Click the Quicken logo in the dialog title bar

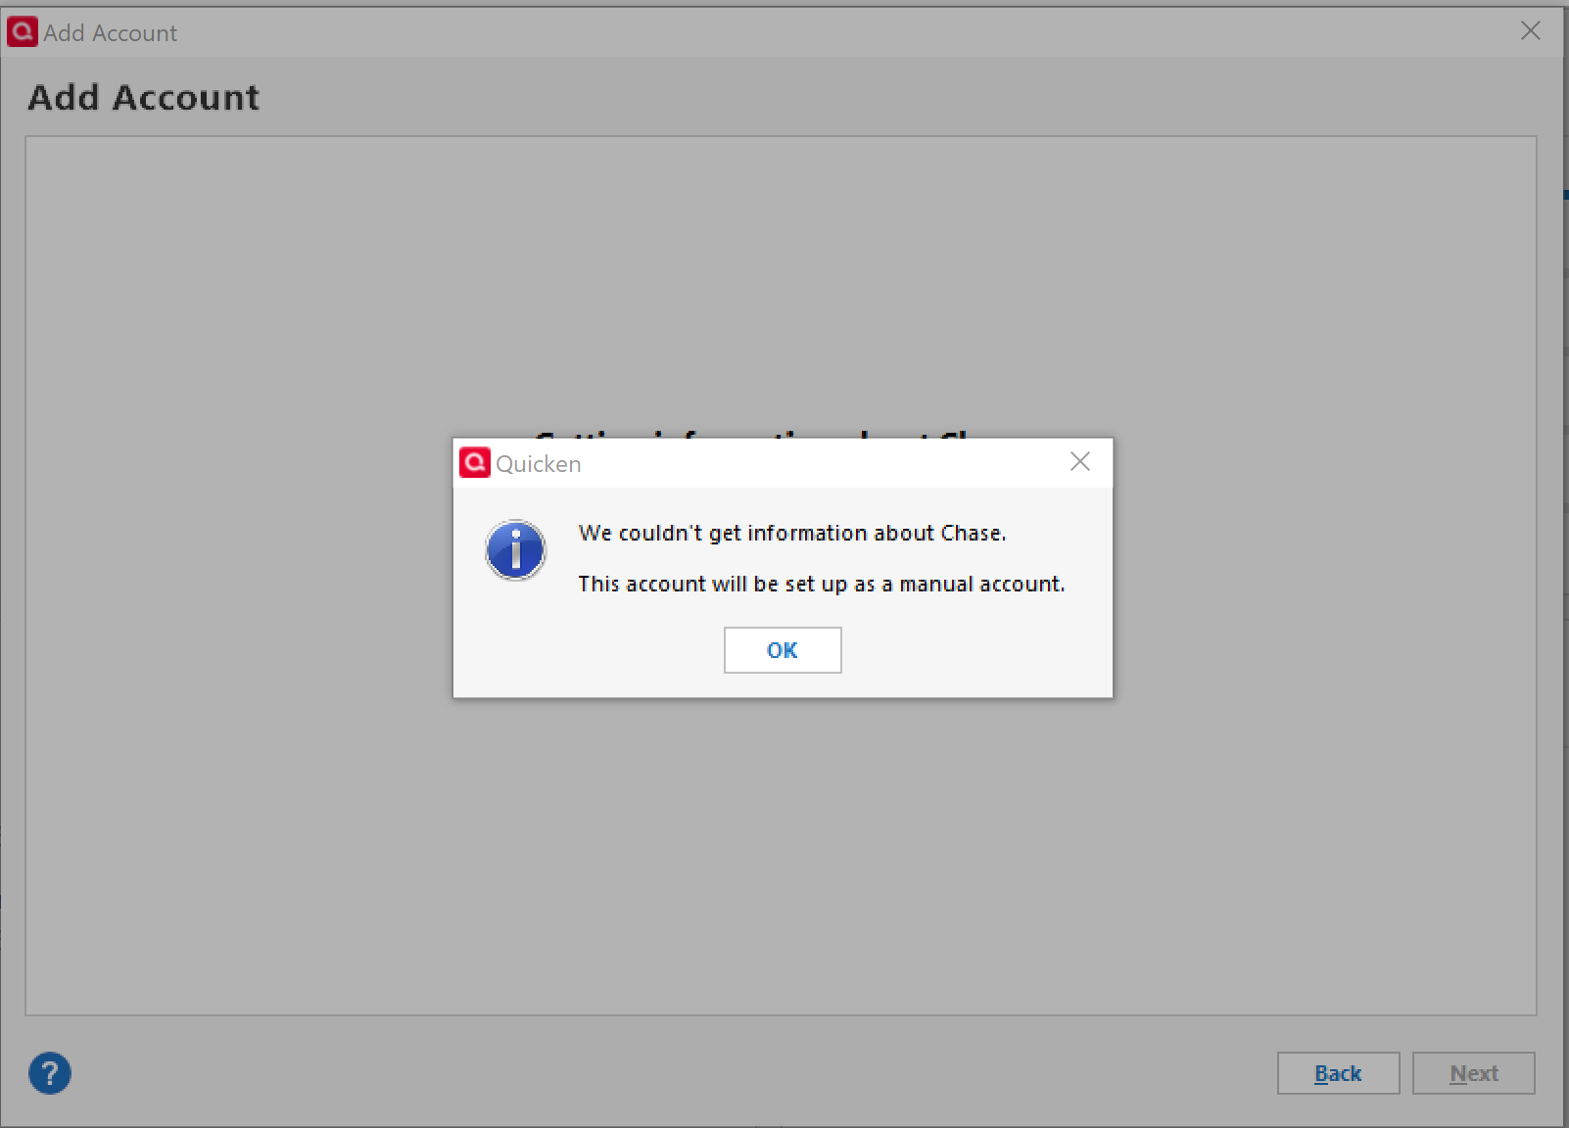pyautogui.click(x=475, y=462)
